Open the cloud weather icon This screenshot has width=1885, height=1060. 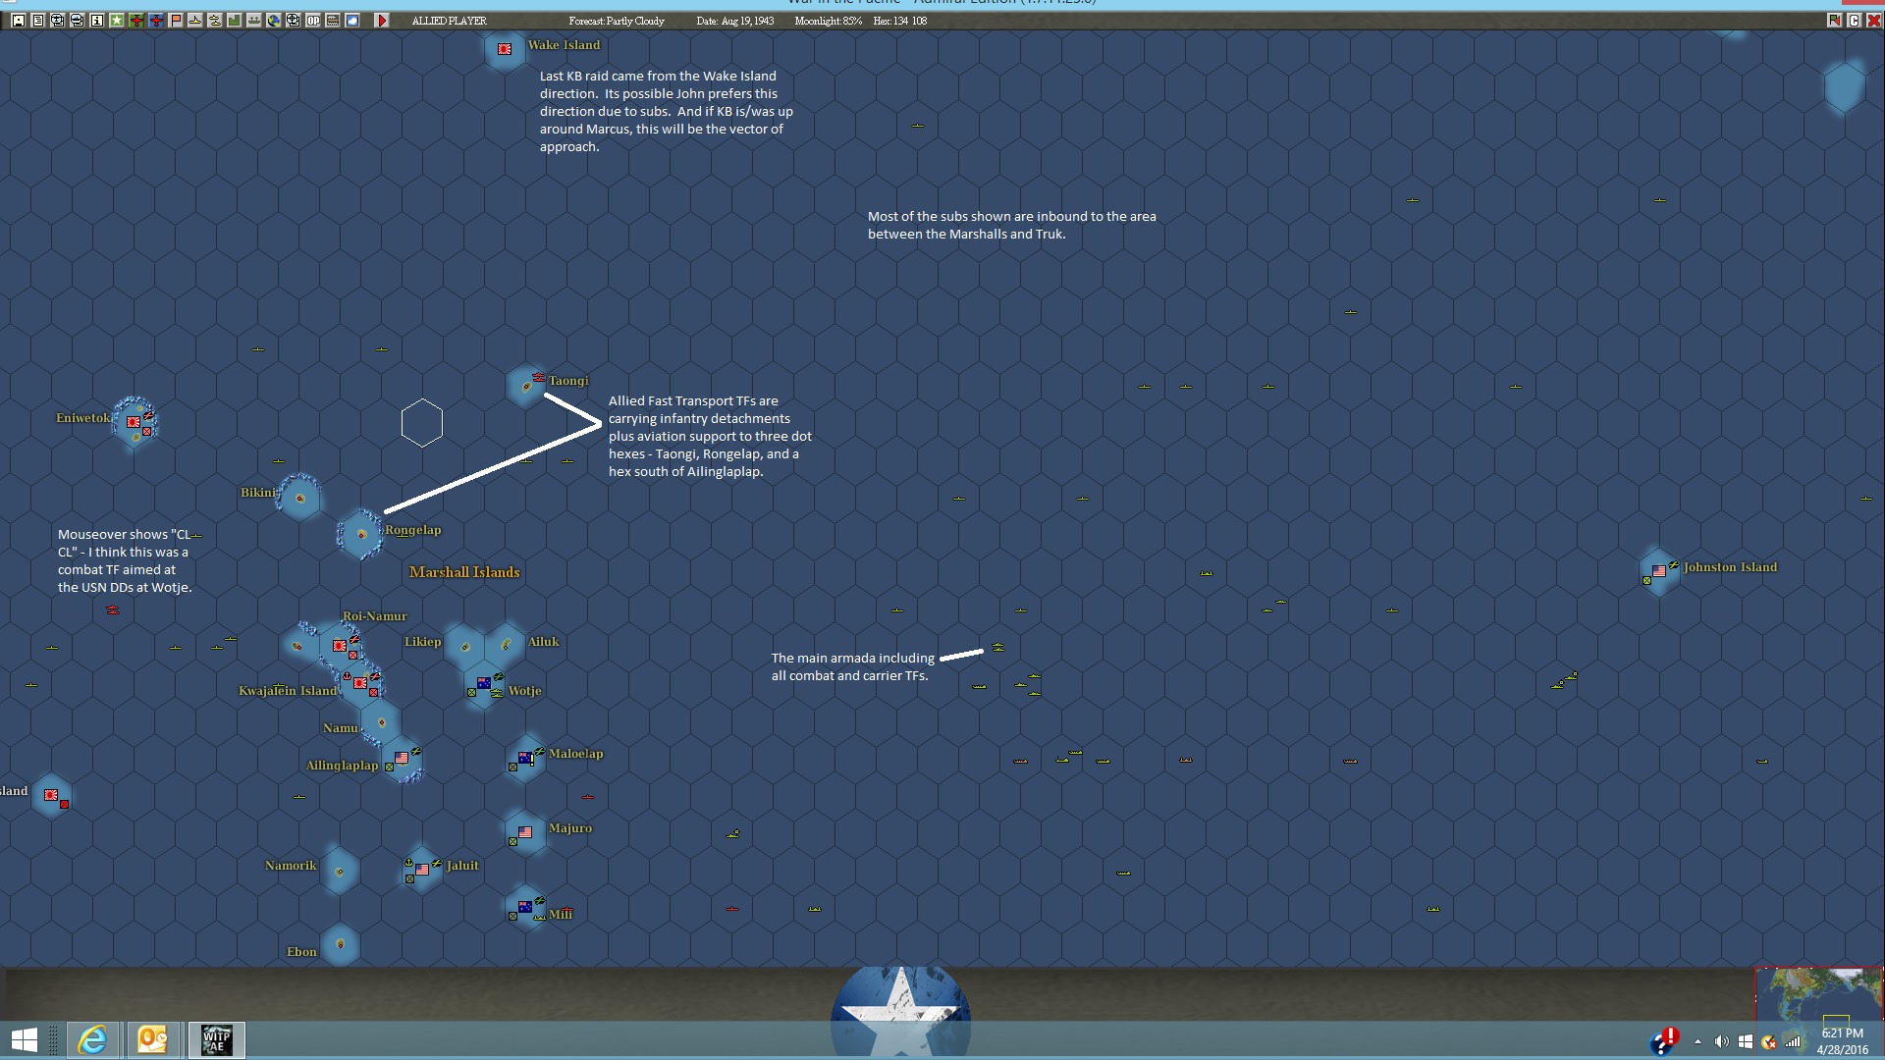click(x=352, y=21)
